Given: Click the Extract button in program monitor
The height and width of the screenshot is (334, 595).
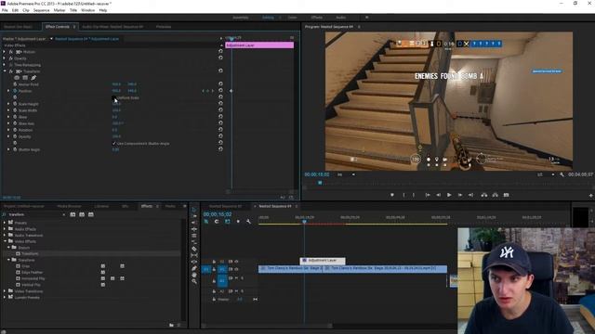Looking at the screenshot, I should point(495,195).
